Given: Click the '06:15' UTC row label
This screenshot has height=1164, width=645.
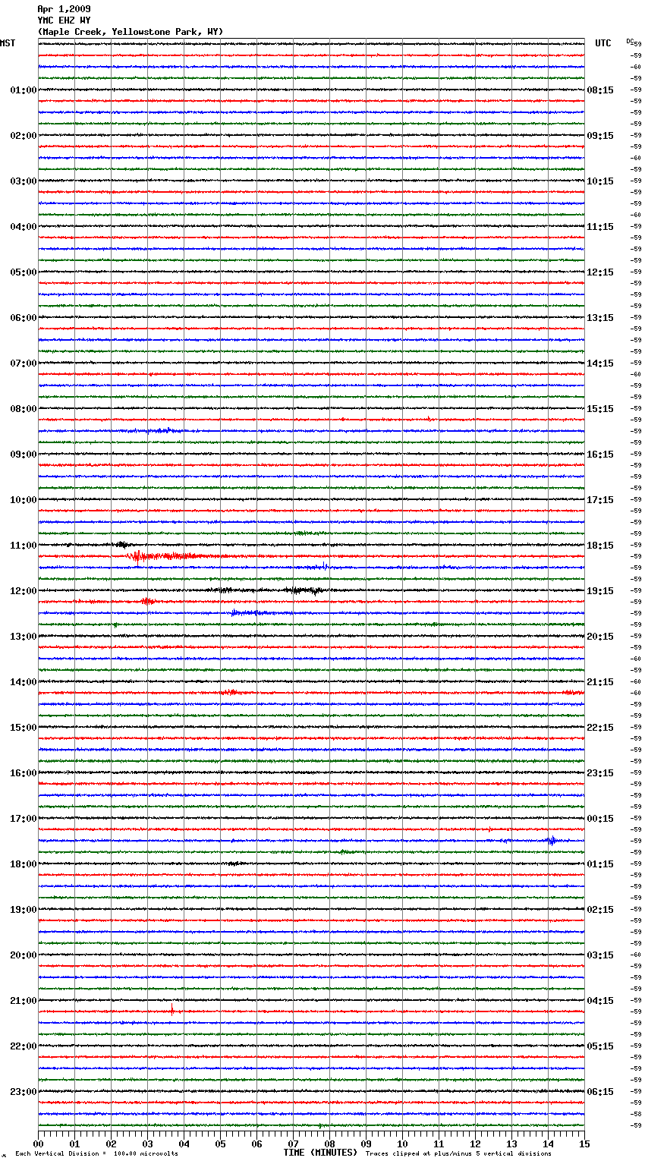Looking at the screenshot, I should [600, 1092].
